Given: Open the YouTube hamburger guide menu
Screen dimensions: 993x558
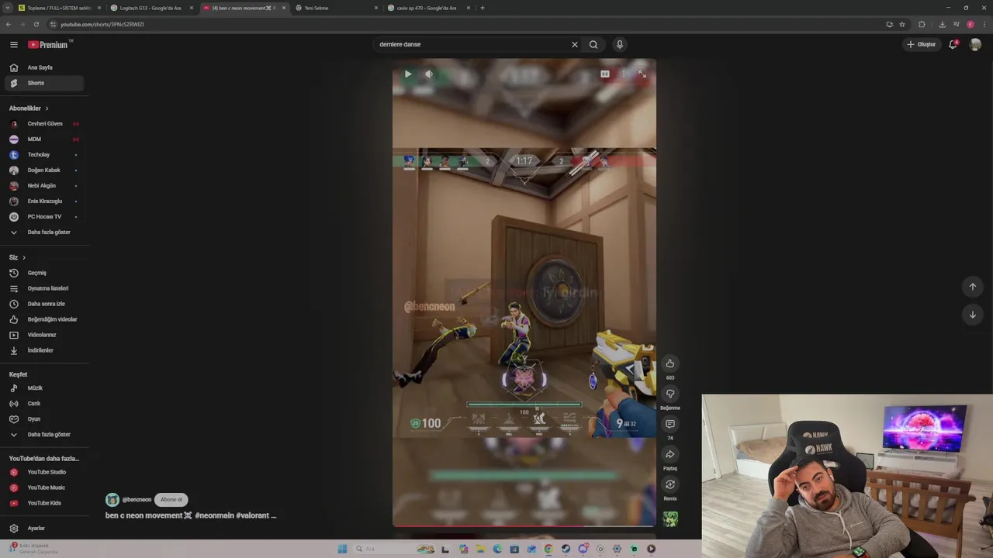Looking at the screenshot, I should [14, 44].
